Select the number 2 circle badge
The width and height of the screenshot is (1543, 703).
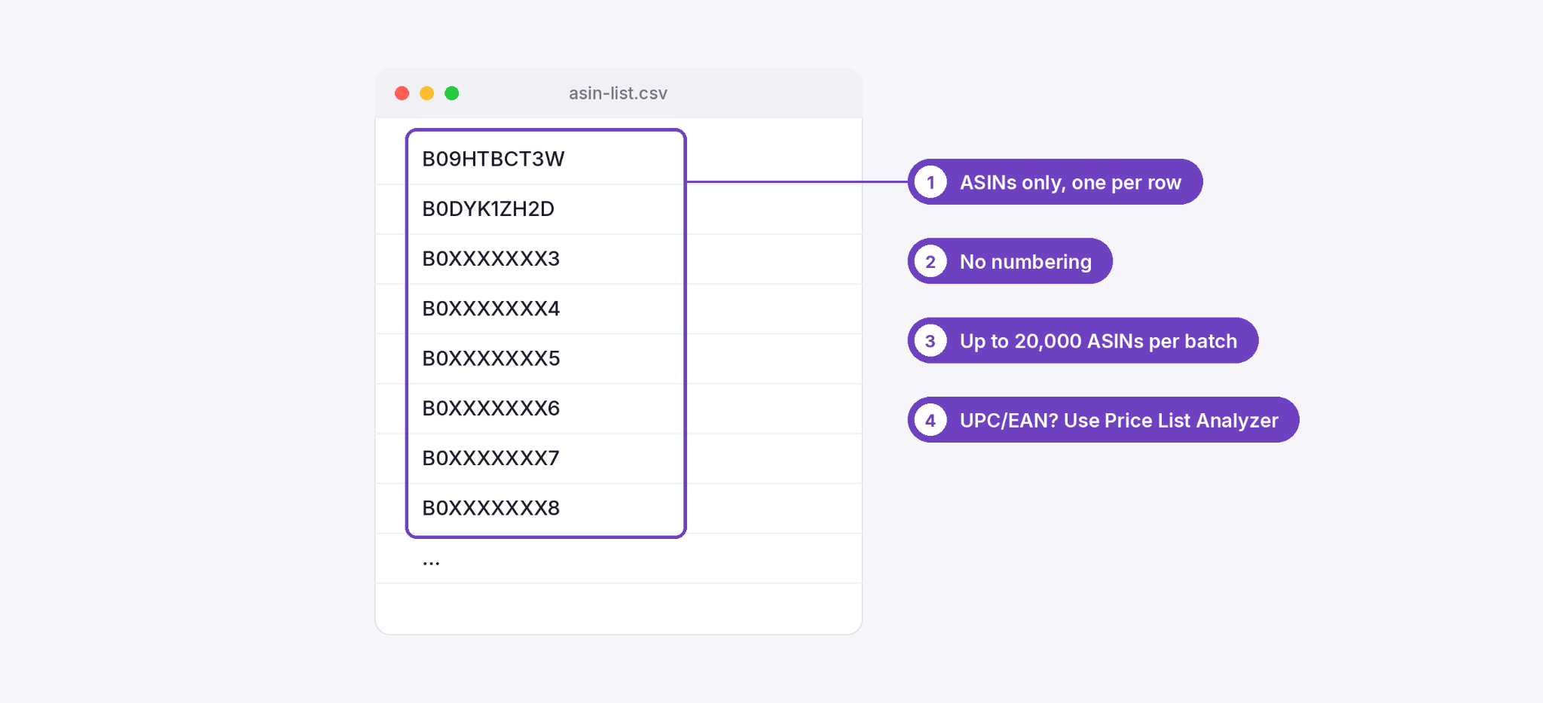(x=930, y=261)
